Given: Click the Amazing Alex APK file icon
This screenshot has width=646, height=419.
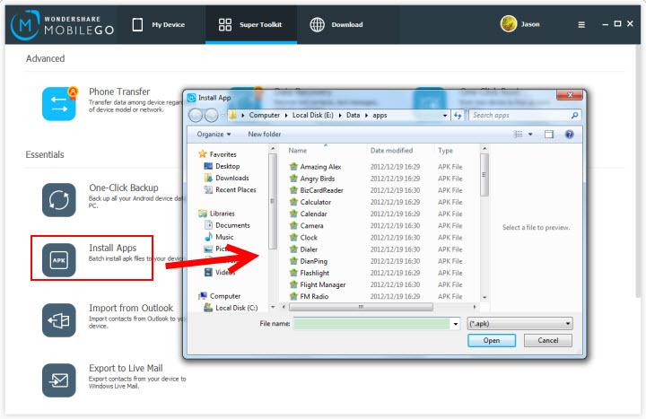Looking at the screenshot, I should pyautogui.click(x=293, y=167).
